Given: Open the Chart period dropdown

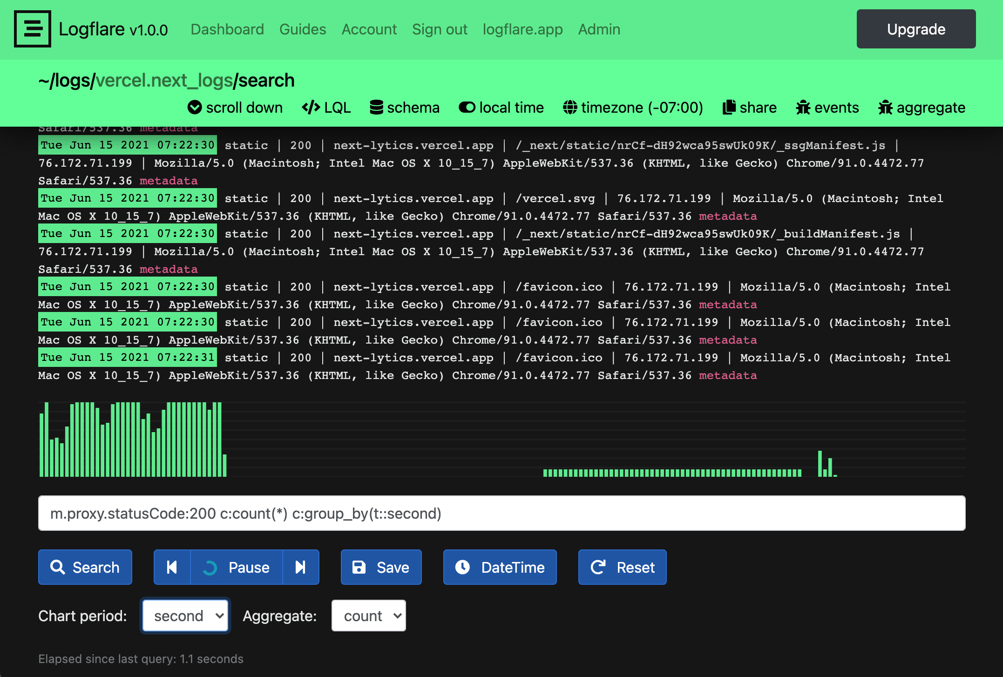Looking at the screenshot, I should (185, 616).
